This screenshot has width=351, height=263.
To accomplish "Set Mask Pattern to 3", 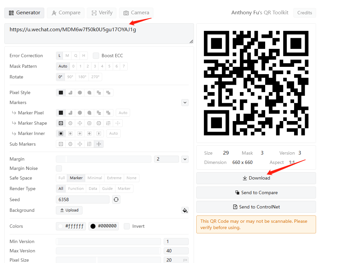I will click(95, 66).
